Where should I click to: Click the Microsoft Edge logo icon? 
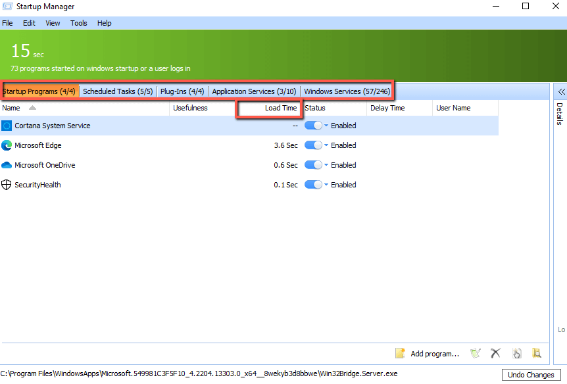pyautogui.click(x=7, y=145)
